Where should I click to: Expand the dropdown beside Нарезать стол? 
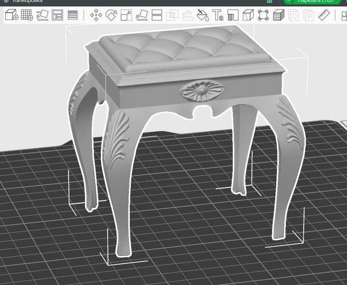coord(288,1)
